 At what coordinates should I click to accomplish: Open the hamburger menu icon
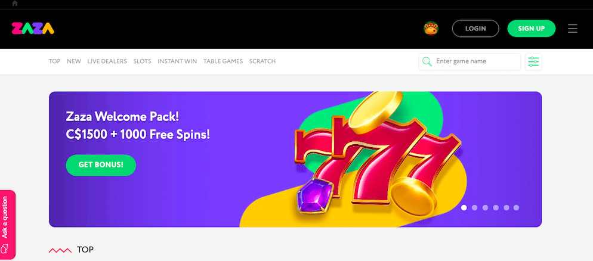pos(572,29)
